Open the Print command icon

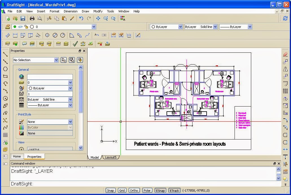(32, 18)
